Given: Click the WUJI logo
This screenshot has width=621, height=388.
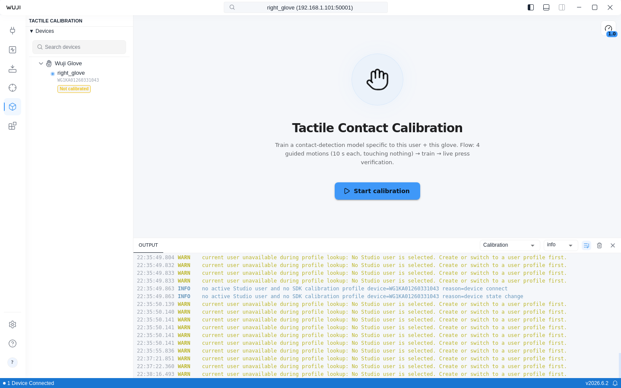Looking at the screenshot, I should pos(13,7).
